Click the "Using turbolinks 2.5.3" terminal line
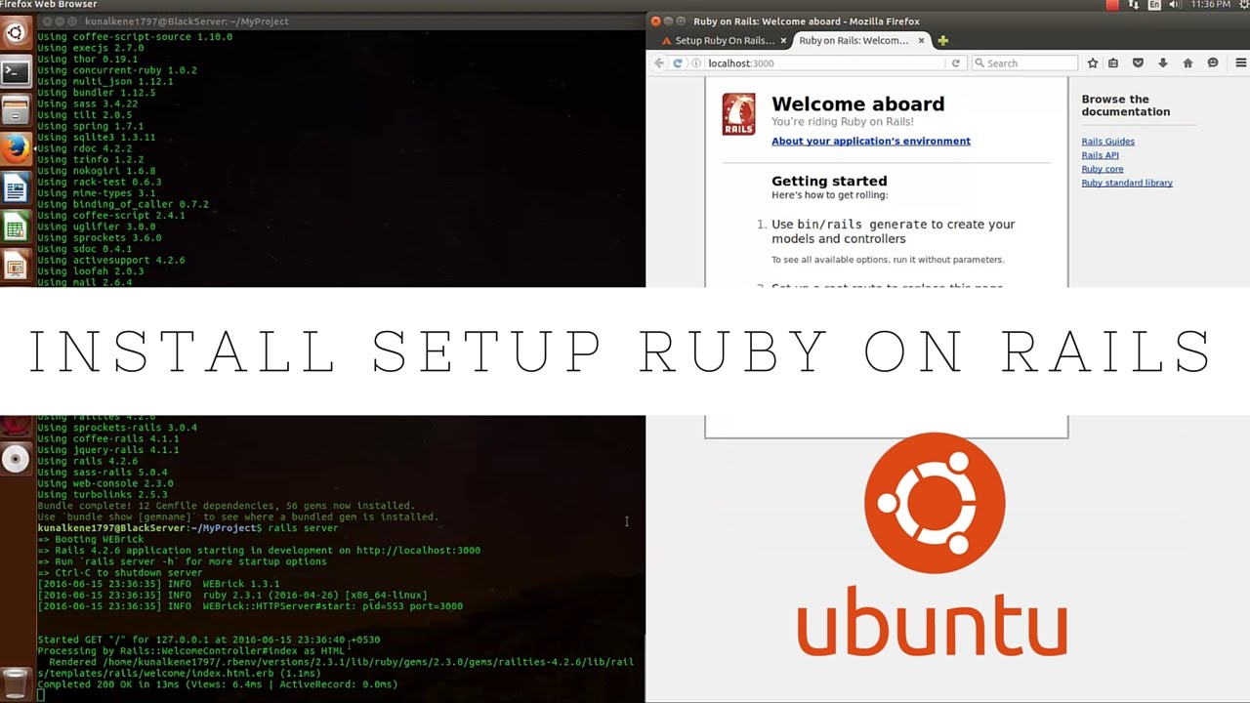The image size is (1250, 703). (102, 495)
